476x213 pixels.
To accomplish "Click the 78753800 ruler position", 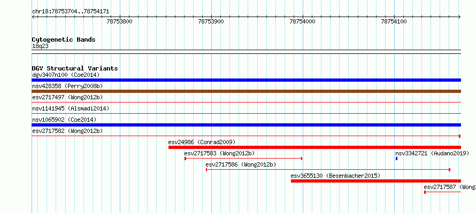I will tap(120, 21).
